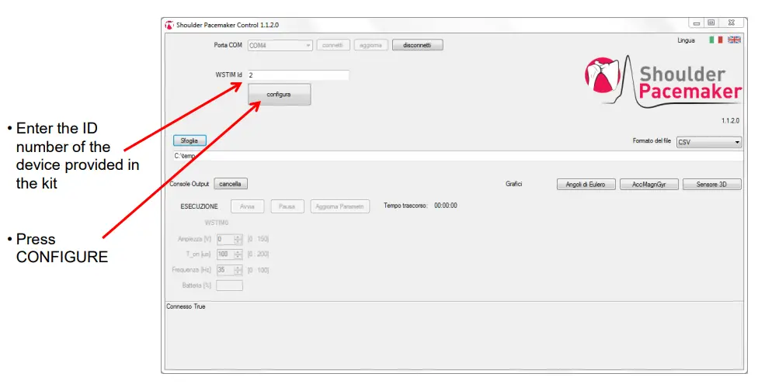Viewport: 758px width, 391px height.
Task: Click the connetti button
Action: [333, 45]
